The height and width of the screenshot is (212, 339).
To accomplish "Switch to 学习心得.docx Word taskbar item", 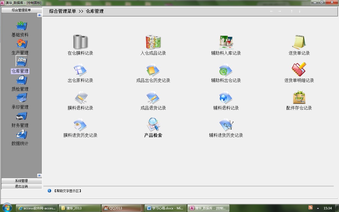I will tap(166, 208).
